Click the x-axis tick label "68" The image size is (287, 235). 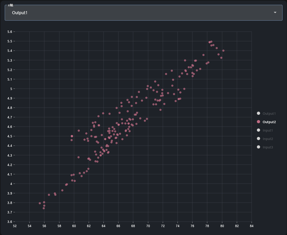[x=133, y=226]
